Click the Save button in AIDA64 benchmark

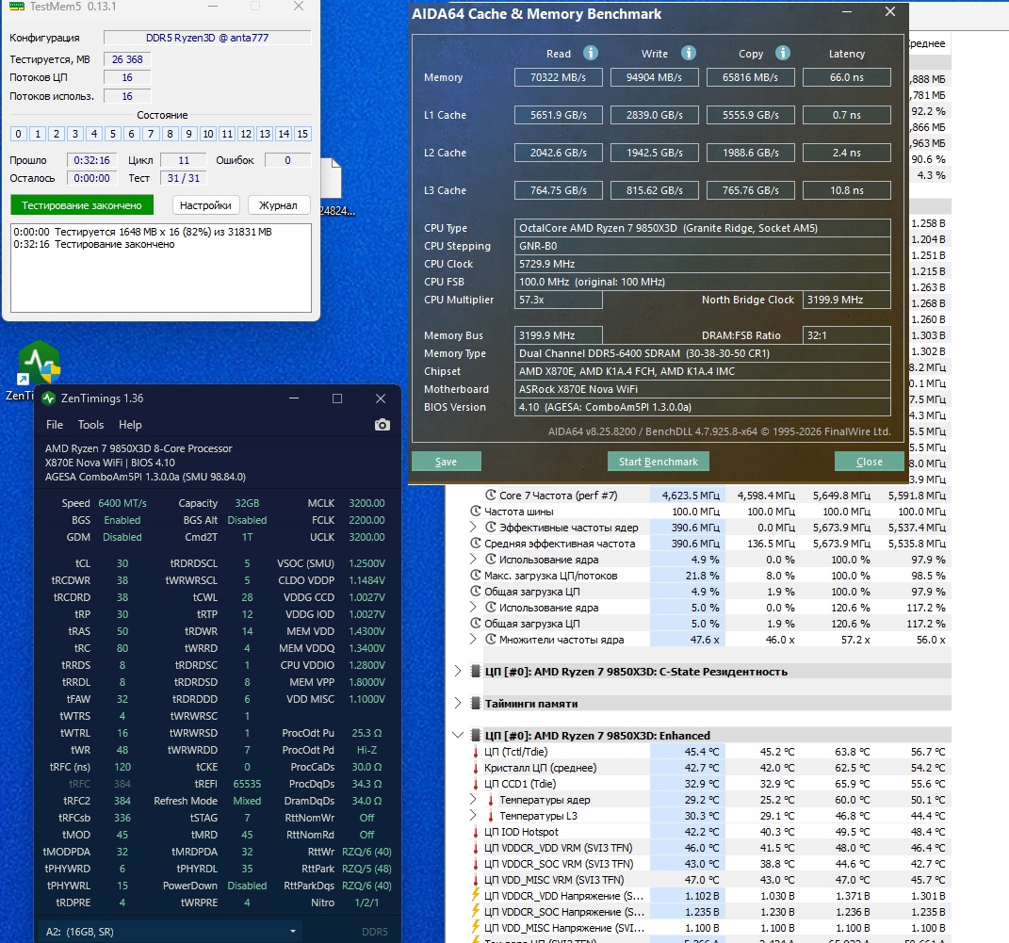click(446, 462)
